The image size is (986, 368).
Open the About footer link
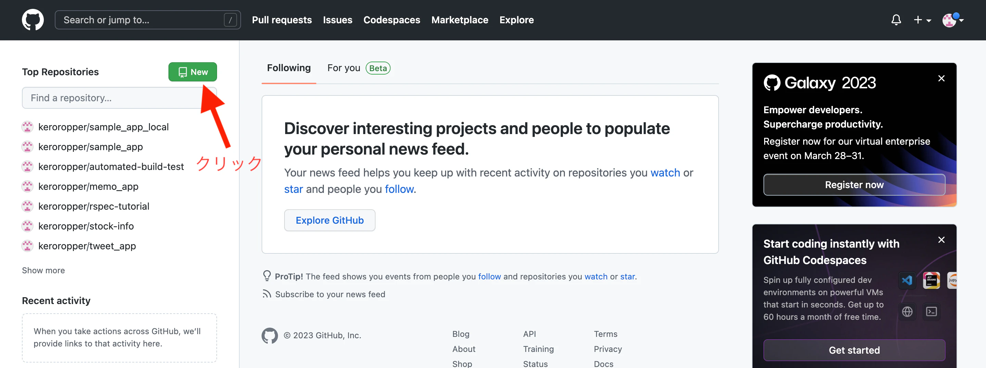point(464,349)
